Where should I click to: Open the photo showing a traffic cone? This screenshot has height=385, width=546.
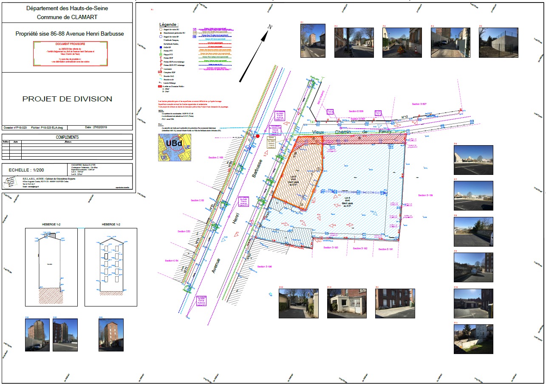pyautogui.click(x=402, y=42)
